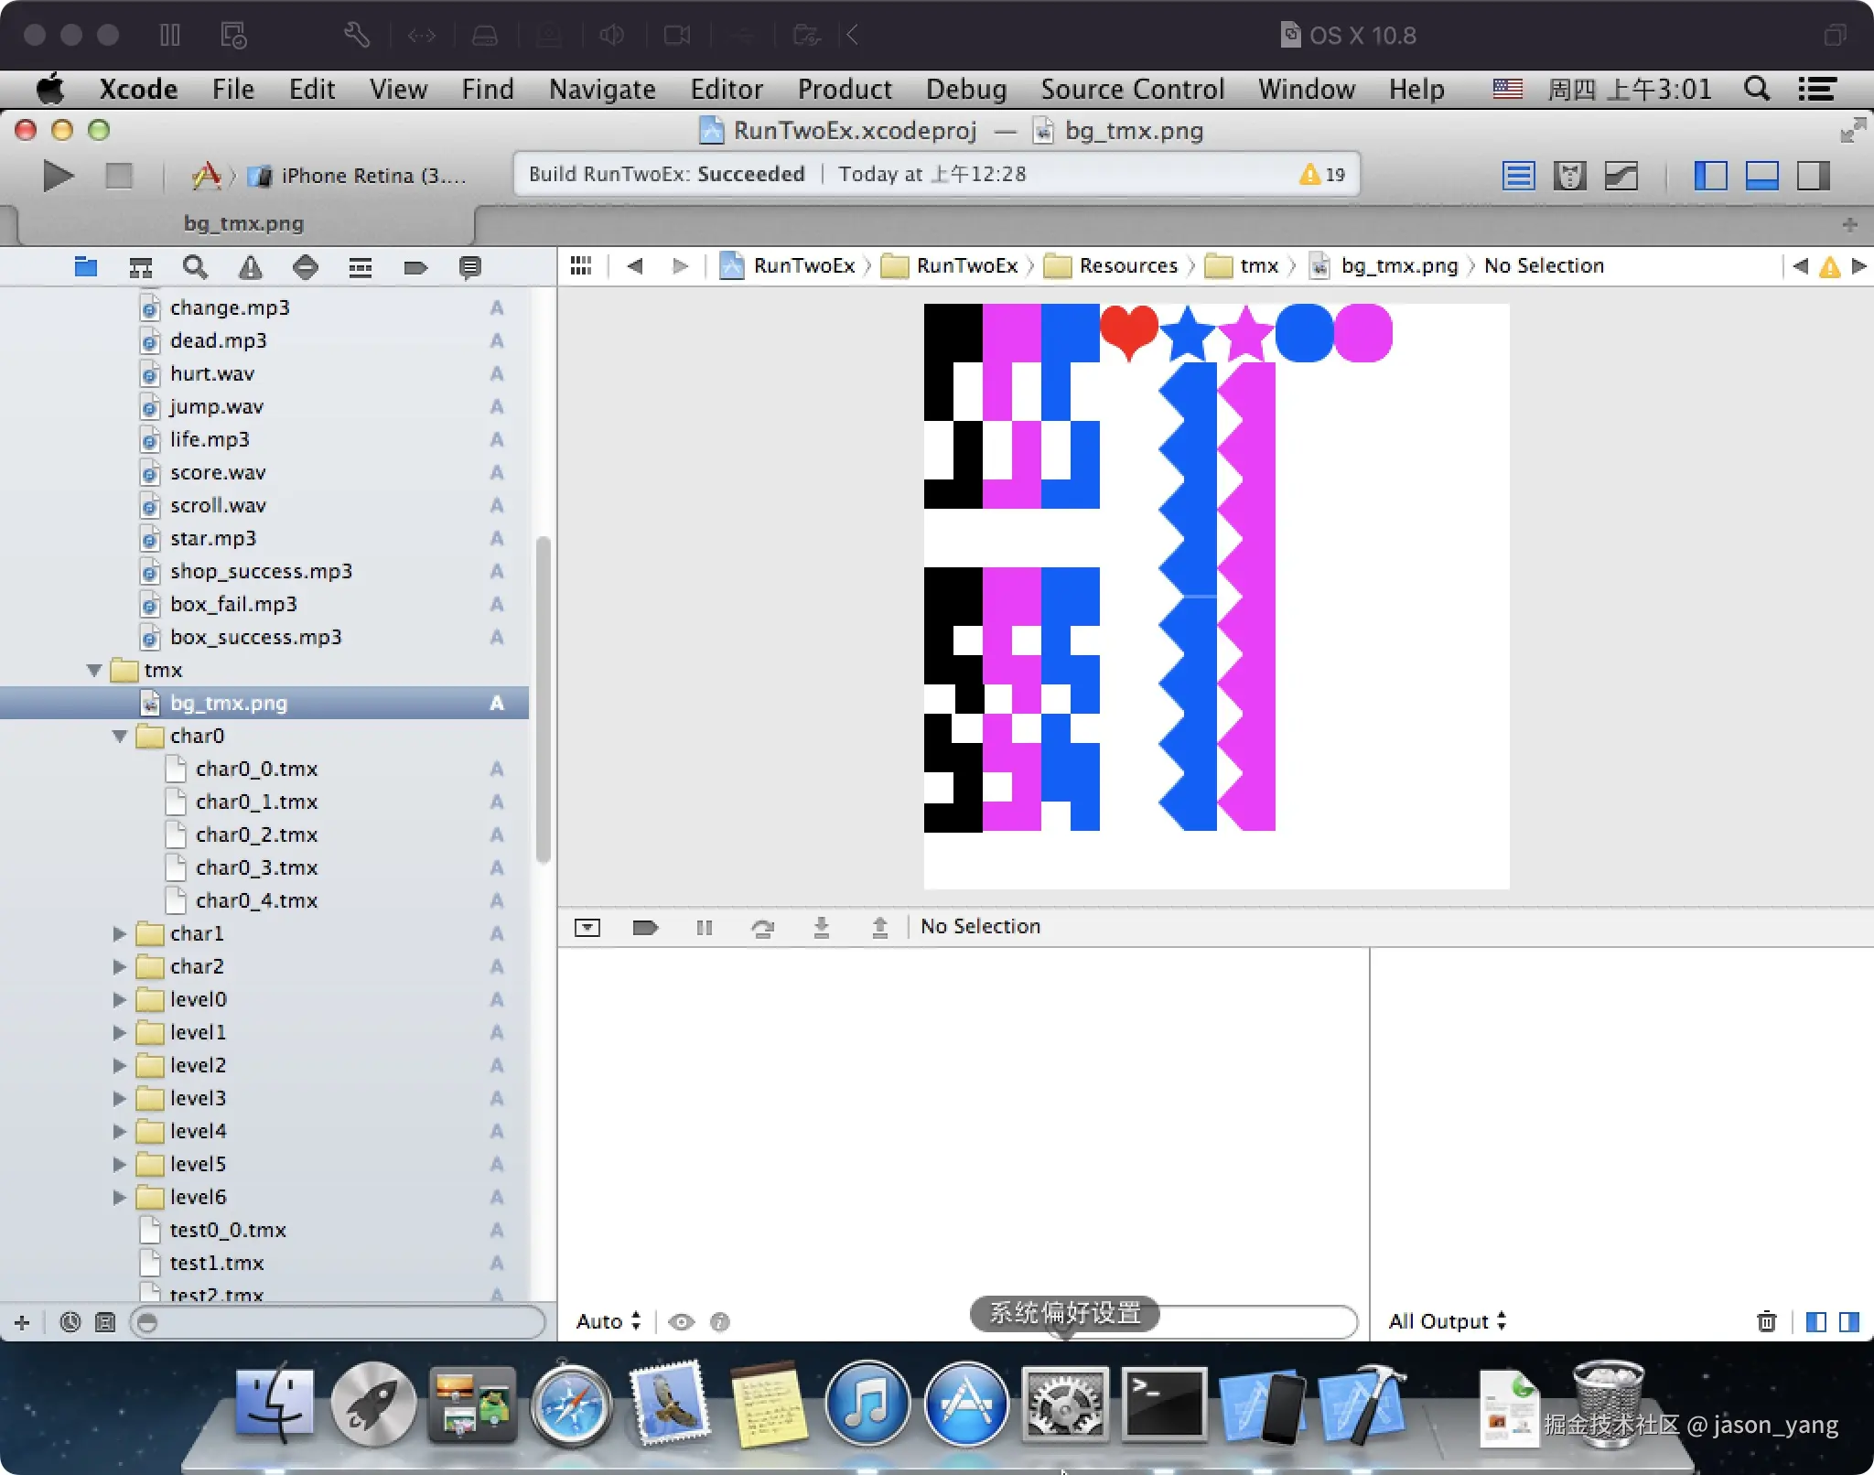Screen dimensions: 1874x1475
Task: Click the Run (play) button in toolbar
Action: [58, 175]
